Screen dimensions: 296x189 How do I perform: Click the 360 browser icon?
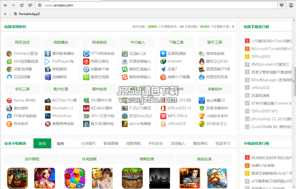tap(9, 62)
